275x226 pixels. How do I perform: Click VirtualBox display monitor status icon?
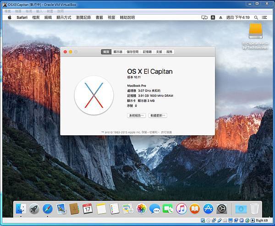231,220
